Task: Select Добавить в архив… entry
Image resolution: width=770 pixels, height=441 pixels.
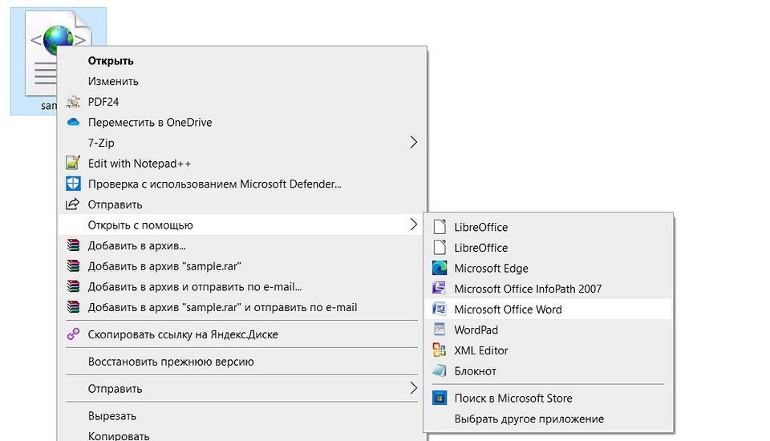Action: (x=242, y=245)
